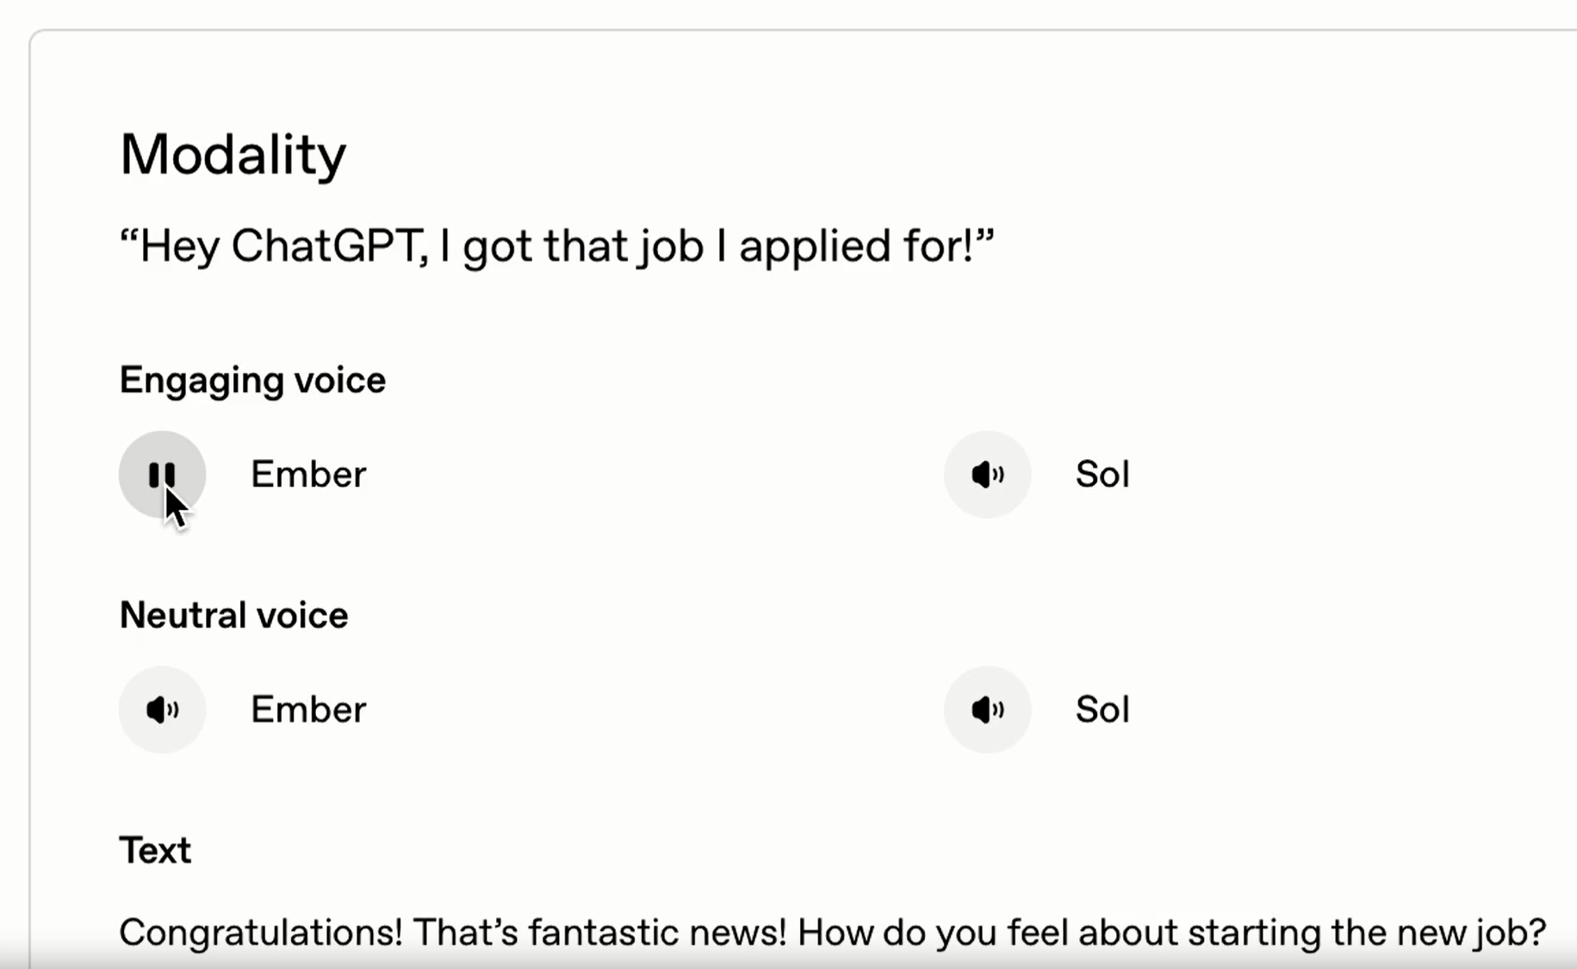Viewport: 1577px width, 969px height.
Task: Play the Ember neutral voice sample
Action: click(162, 709)
